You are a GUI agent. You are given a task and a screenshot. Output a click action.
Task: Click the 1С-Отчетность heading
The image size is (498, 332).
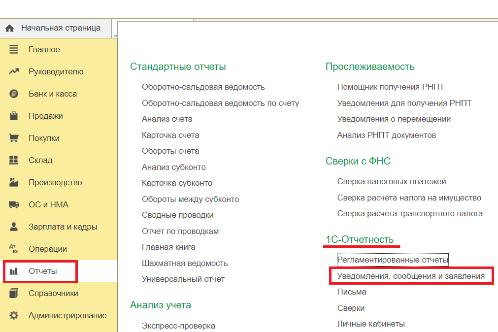[360, 239]
